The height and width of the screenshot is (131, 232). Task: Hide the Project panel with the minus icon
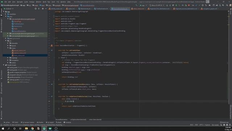(x=46, y=9)
